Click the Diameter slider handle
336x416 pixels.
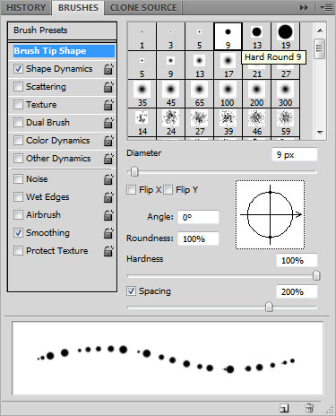tap(134, 172)
